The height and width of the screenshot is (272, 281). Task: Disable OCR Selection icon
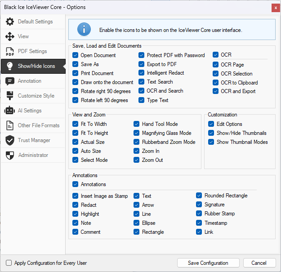216,73
